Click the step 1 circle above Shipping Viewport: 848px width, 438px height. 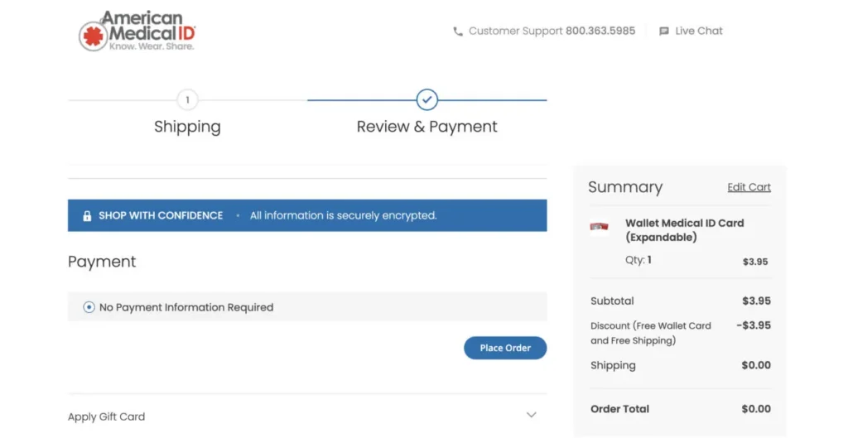coord(188,99)
